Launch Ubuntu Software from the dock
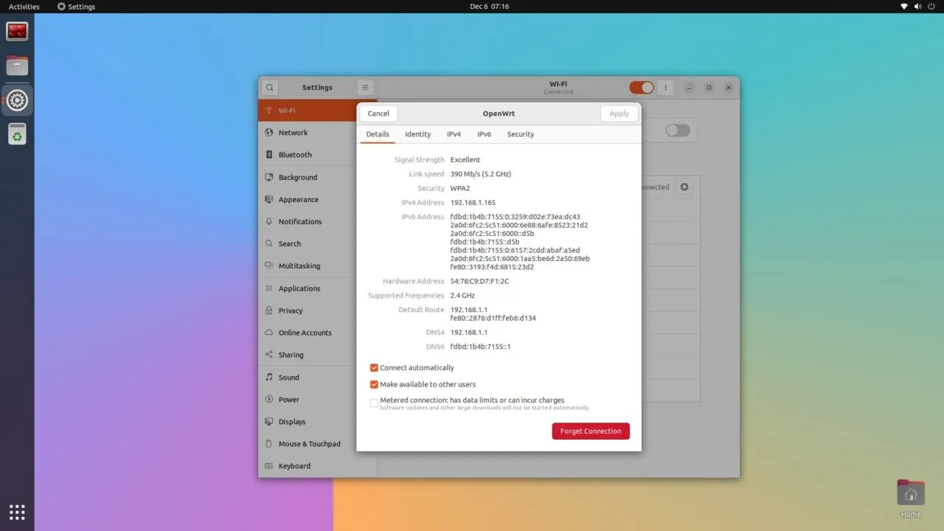 click(17, 134)
